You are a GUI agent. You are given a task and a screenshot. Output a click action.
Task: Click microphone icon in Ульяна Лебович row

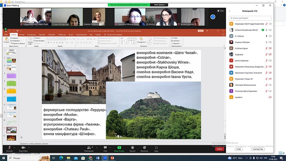[x=266, y=42]
